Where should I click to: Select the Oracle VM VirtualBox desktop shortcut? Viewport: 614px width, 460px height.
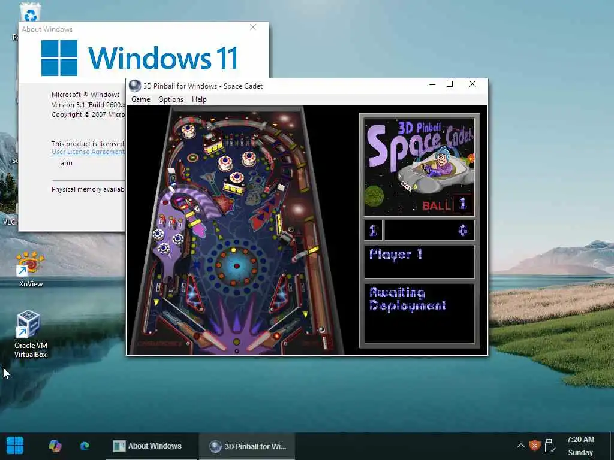[31, 334]
